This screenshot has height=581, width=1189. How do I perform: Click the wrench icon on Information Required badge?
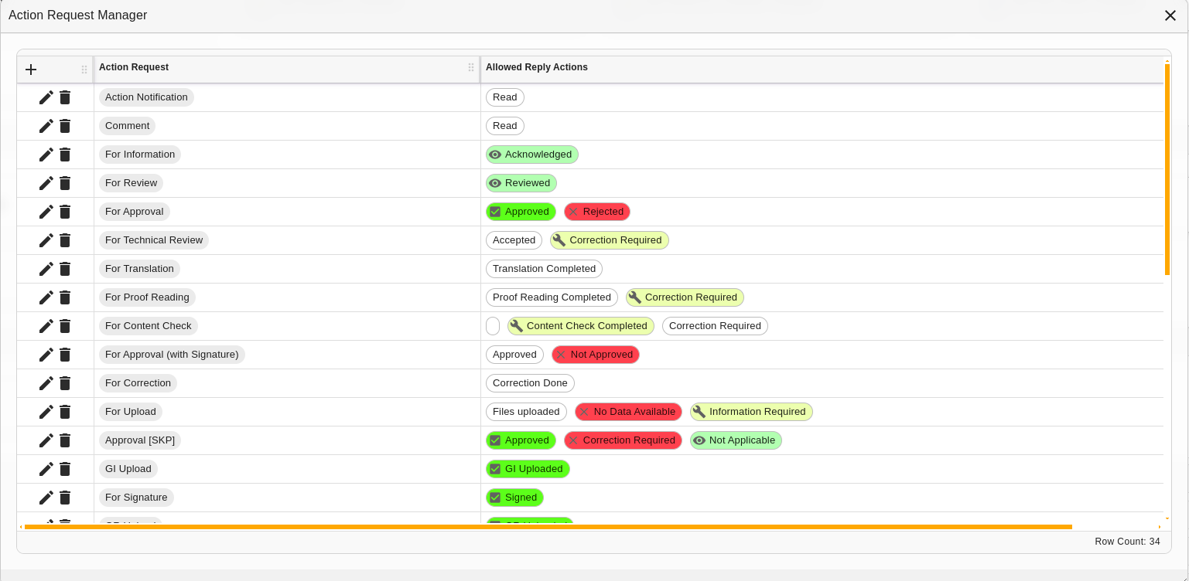coord(699,412)
